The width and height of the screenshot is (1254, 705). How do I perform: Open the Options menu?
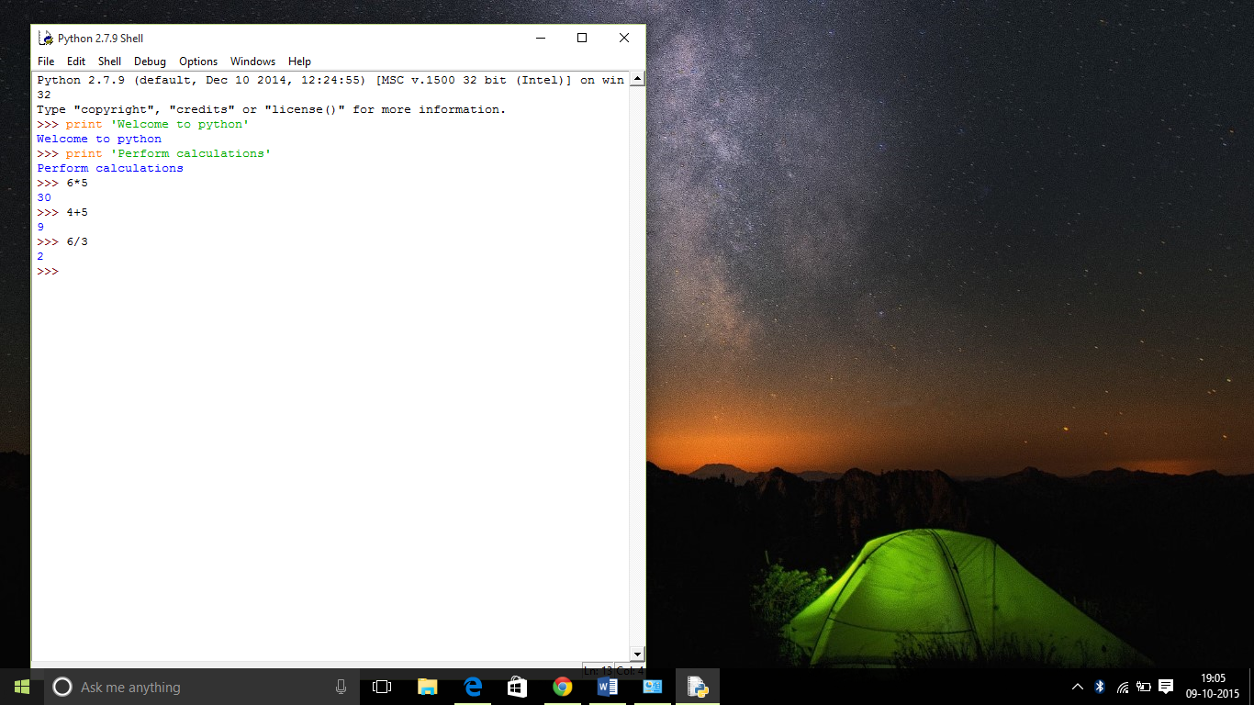(x=198, y=62)
